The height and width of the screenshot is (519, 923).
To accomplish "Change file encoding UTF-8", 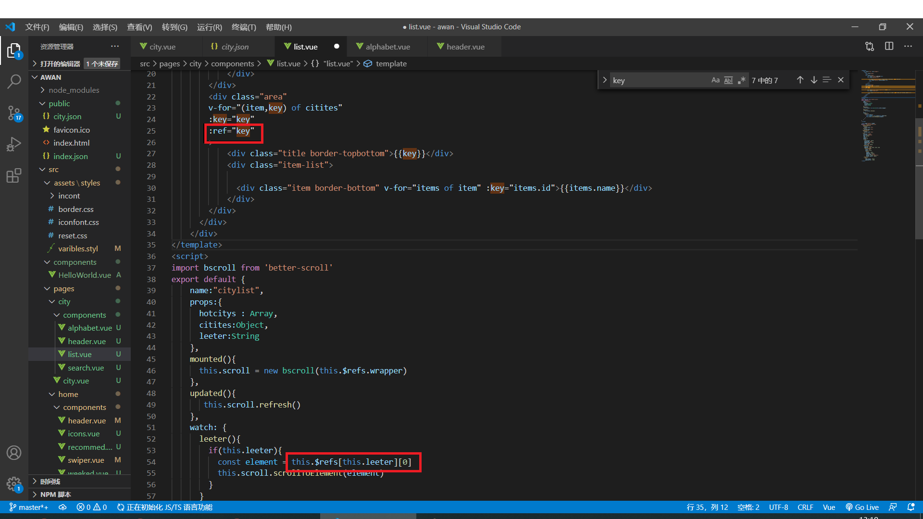I will 778,507.
